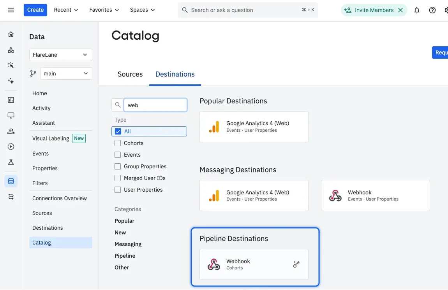Open Webhook card with Cohorts subtitle
Screen dimensions: 448x290
tap(254, 264)
